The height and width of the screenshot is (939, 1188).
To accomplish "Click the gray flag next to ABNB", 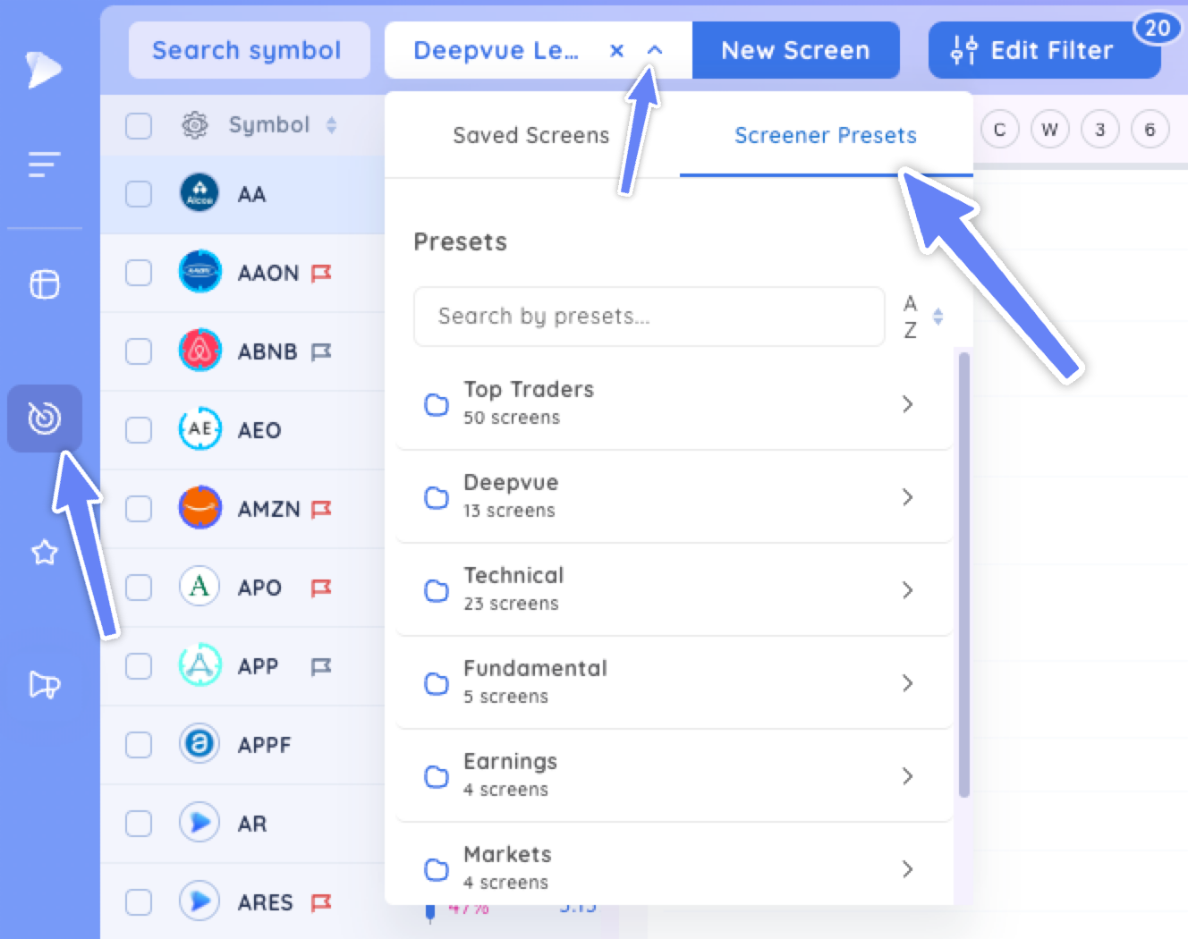I will click(321, 351).
